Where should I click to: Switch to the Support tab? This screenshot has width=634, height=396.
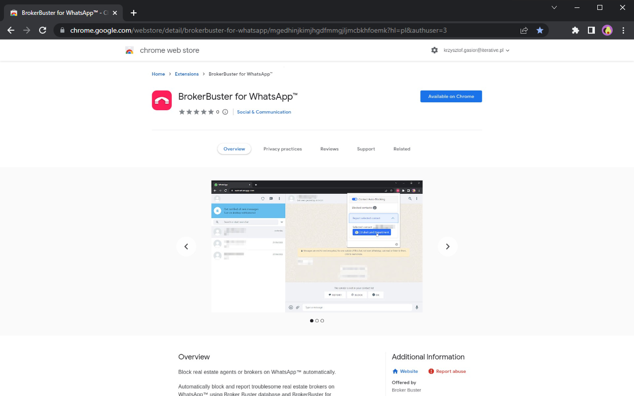(366, 149)
